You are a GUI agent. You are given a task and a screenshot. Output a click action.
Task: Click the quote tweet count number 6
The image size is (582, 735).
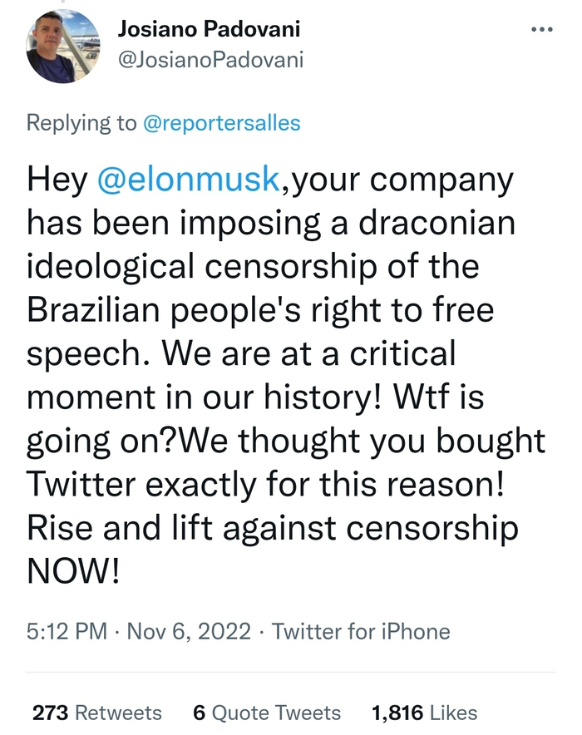pyautogui.click(x=199, y=713)
